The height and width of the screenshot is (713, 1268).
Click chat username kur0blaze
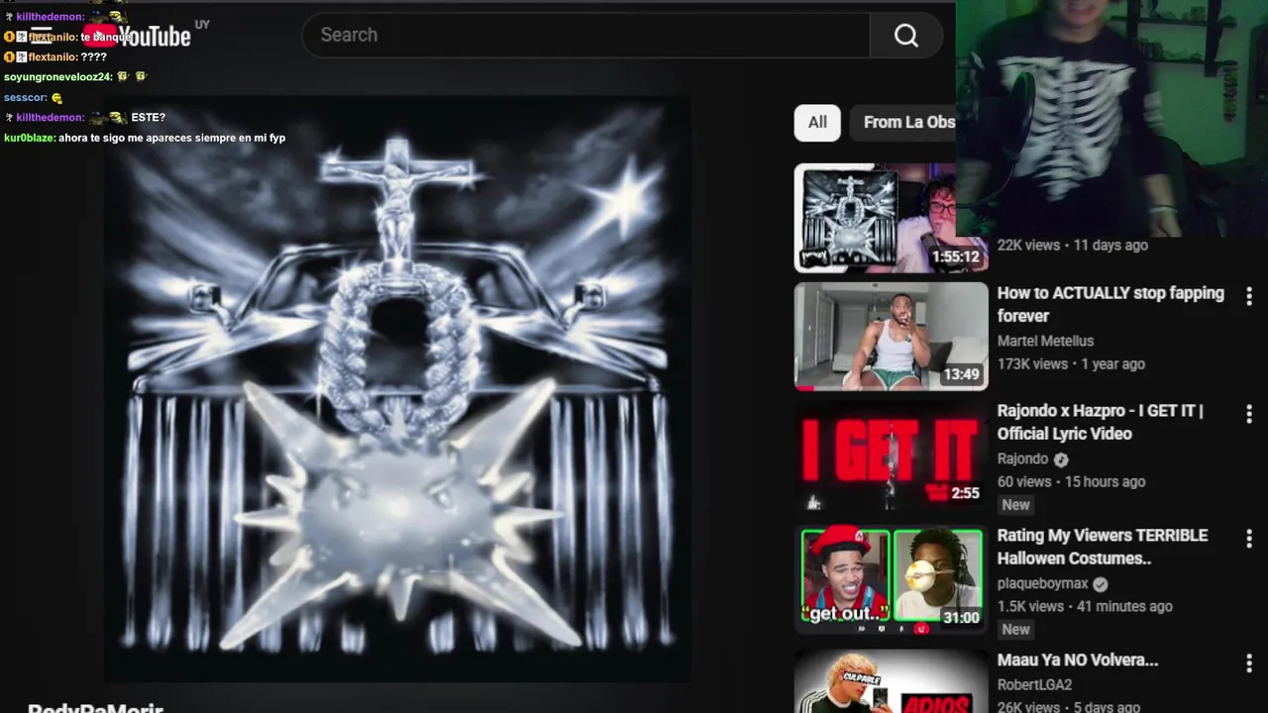[x=30, y=138]
